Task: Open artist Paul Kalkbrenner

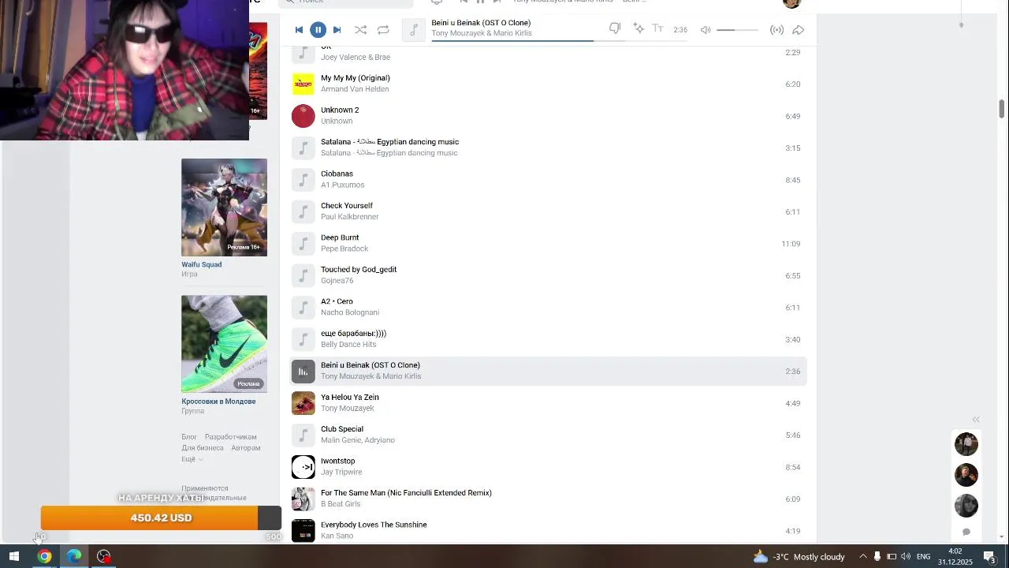Action: coord(349,217)
